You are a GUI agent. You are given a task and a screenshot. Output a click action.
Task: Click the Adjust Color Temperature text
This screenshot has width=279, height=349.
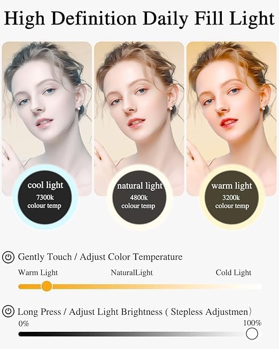131,257
